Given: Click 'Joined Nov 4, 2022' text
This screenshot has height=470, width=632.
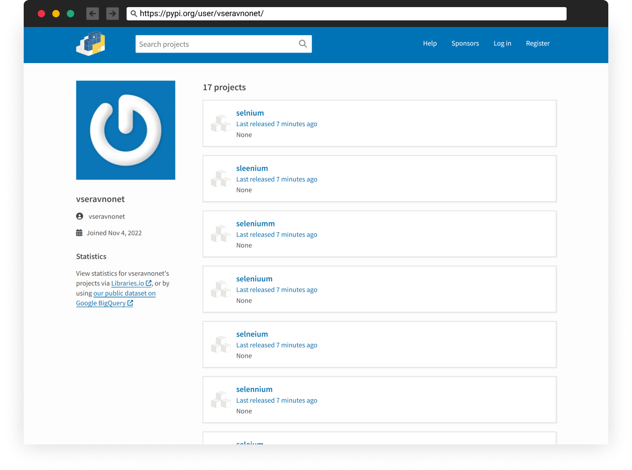Looking at the screenshot, I should [x=114, y=233].
